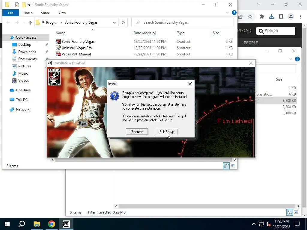
Task: Open OneDrive in navigation pane
Action: (x=23, y=90)
